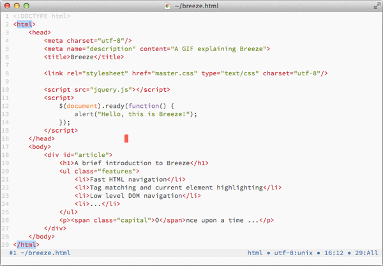Click line number 9 in the gutter
Screen dimensions: 383x266
(7, 82)
